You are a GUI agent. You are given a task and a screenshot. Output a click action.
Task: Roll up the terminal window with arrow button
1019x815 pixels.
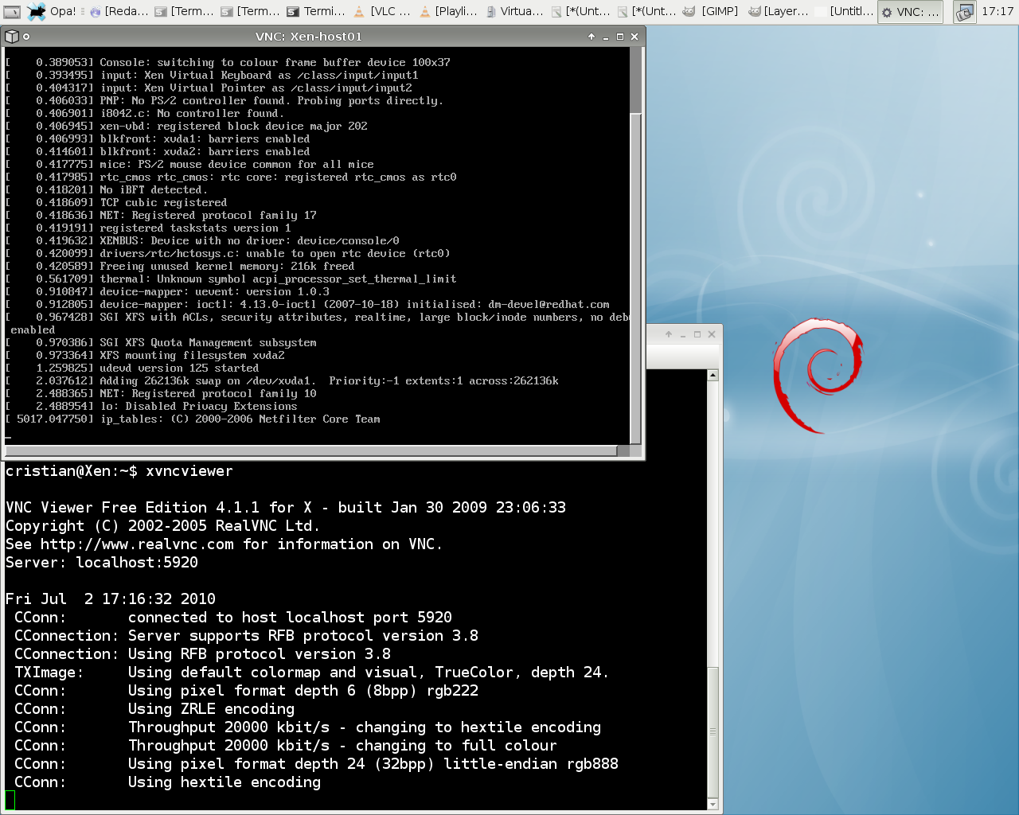tap(669, 334)
